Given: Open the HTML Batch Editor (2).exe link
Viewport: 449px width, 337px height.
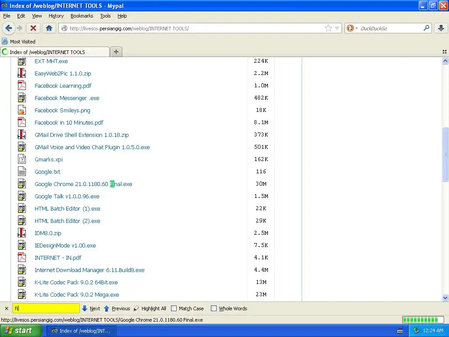Looking at the screenshot, I should pos(67,221).
